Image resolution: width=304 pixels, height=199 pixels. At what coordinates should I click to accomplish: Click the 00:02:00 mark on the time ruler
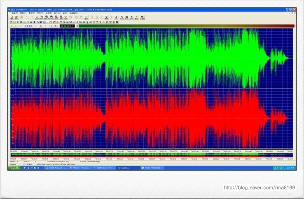point(142,151)
